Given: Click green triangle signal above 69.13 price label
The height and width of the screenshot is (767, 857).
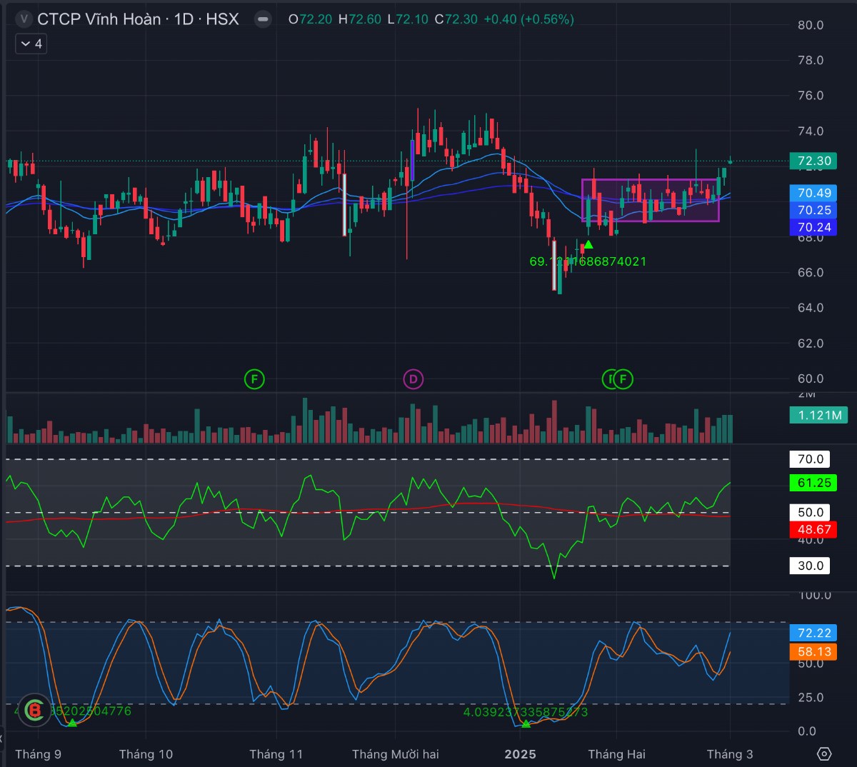Looking at the screenshot, I should pos(588,245).
